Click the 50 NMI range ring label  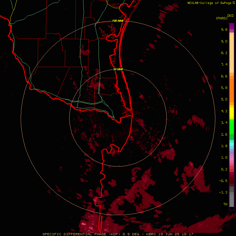118,69
